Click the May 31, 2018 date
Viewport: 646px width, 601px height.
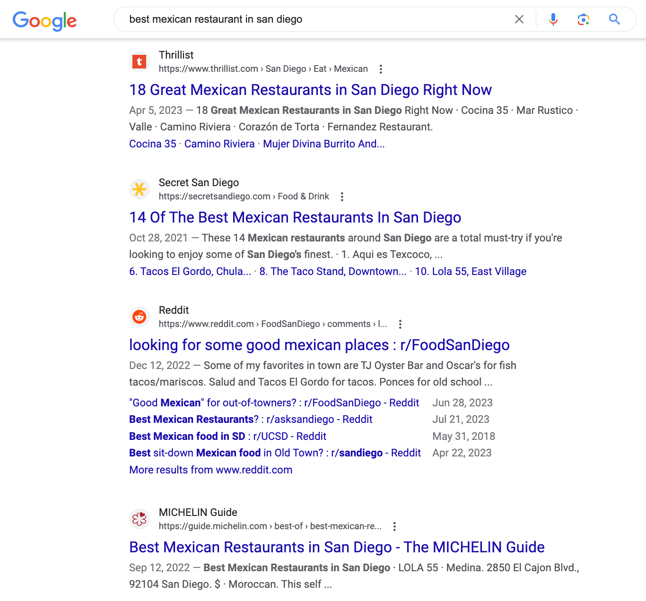463,436
